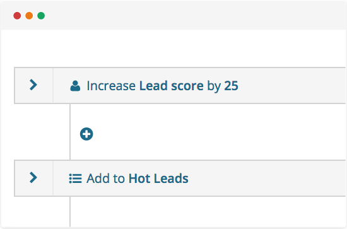347x229 pixels.
Task: Select the bold value 25
Action: coord(231,86)
